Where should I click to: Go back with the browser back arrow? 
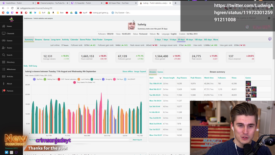3,8
